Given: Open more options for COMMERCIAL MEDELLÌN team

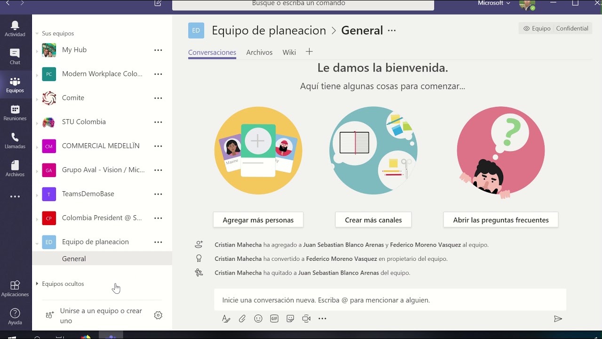Looking at the screenshot, I should [158, 146].
